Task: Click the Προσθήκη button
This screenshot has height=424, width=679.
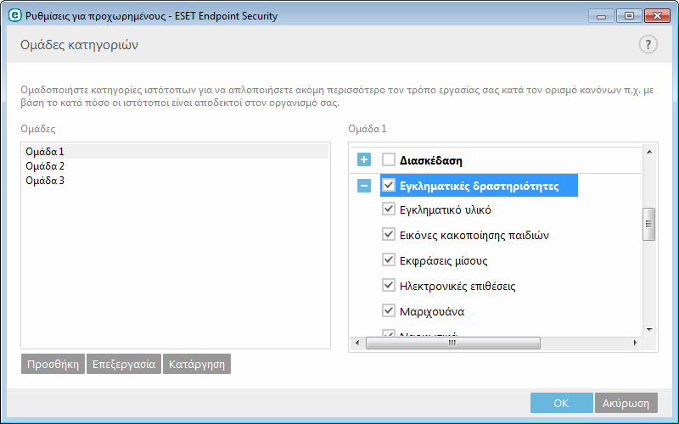Action: point(53,364)
